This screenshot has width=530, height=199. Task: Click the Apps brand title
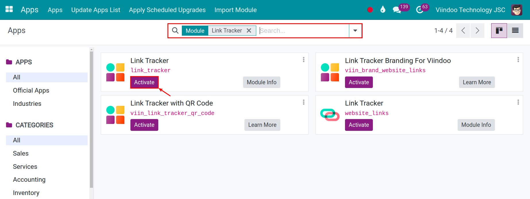(x=30, y=10)
